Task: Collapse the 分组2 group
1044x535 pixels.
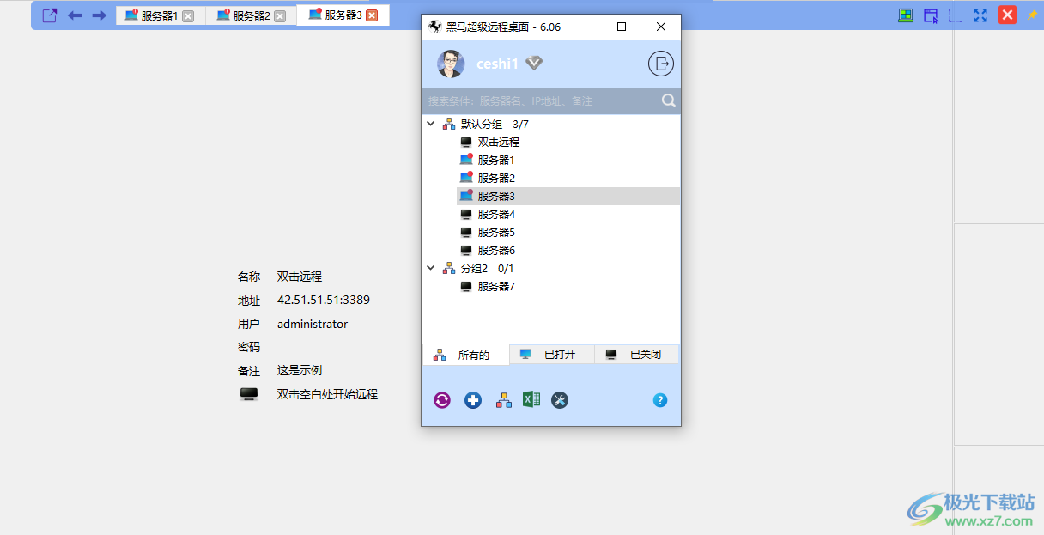Action: (431, 268)
